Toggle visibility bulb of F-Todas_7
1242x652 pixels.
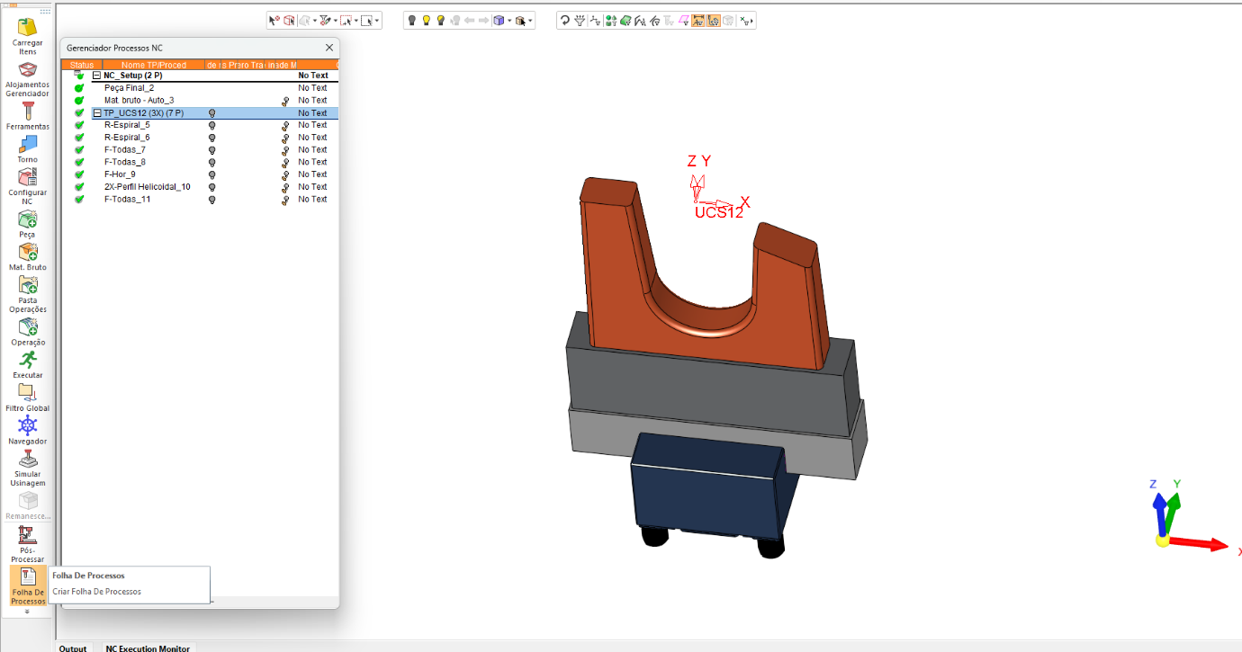pos(211,150)
